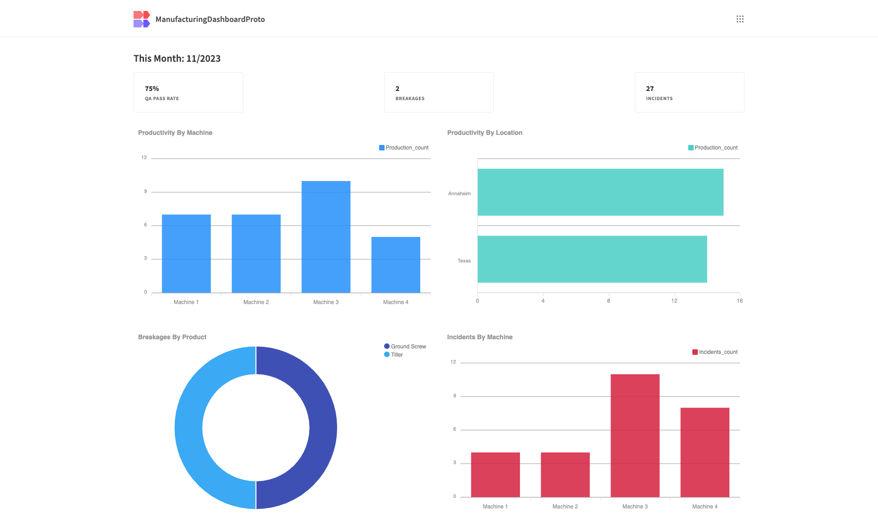Open the apps grid menu icon
Image resolution: width=878 pixels, height=529 pixels.
click(x=740, y=19)
